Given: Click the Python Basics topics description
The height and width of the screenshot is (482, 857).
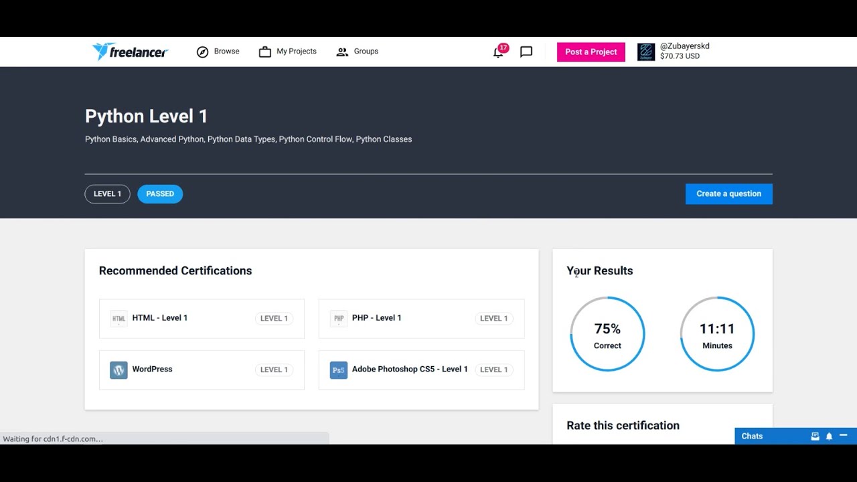Looking at the screenshot, I should click(248, 139).
